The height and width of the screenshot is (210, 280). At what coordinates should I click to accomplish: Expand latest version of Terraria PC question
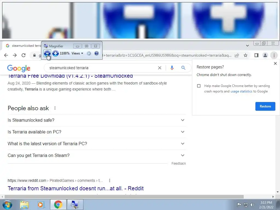[x=97, y=144]
